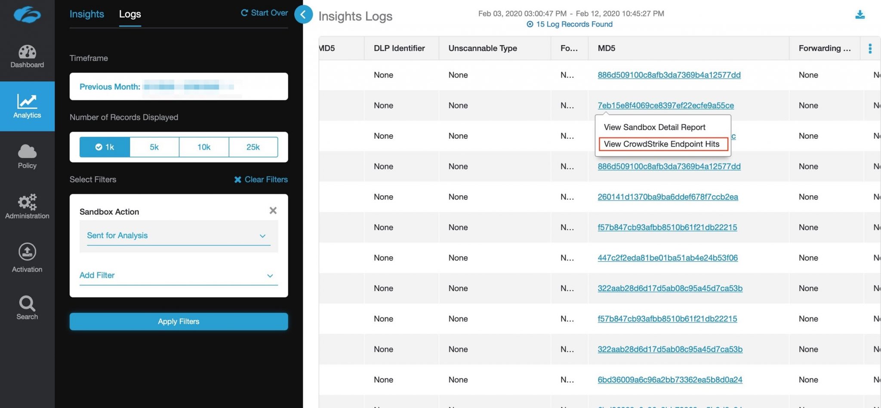Open the Policy section
This screenshot has height=408, width=881.
(27, 157)
